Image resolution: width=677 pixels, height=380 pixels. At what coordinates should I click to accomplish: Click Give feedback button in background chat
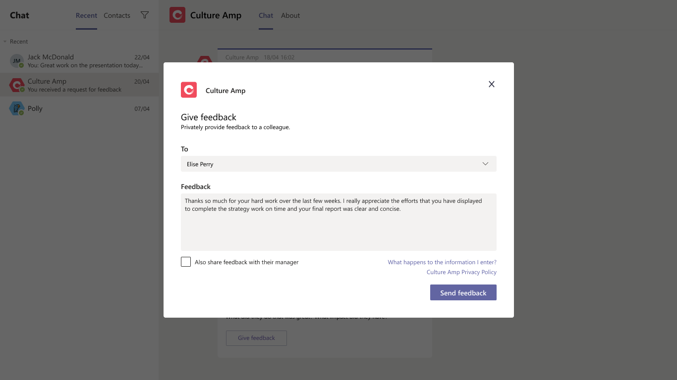click(256, 338)
